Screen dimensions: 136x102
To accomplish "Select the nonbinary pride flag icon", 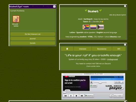I will [93, 27].
